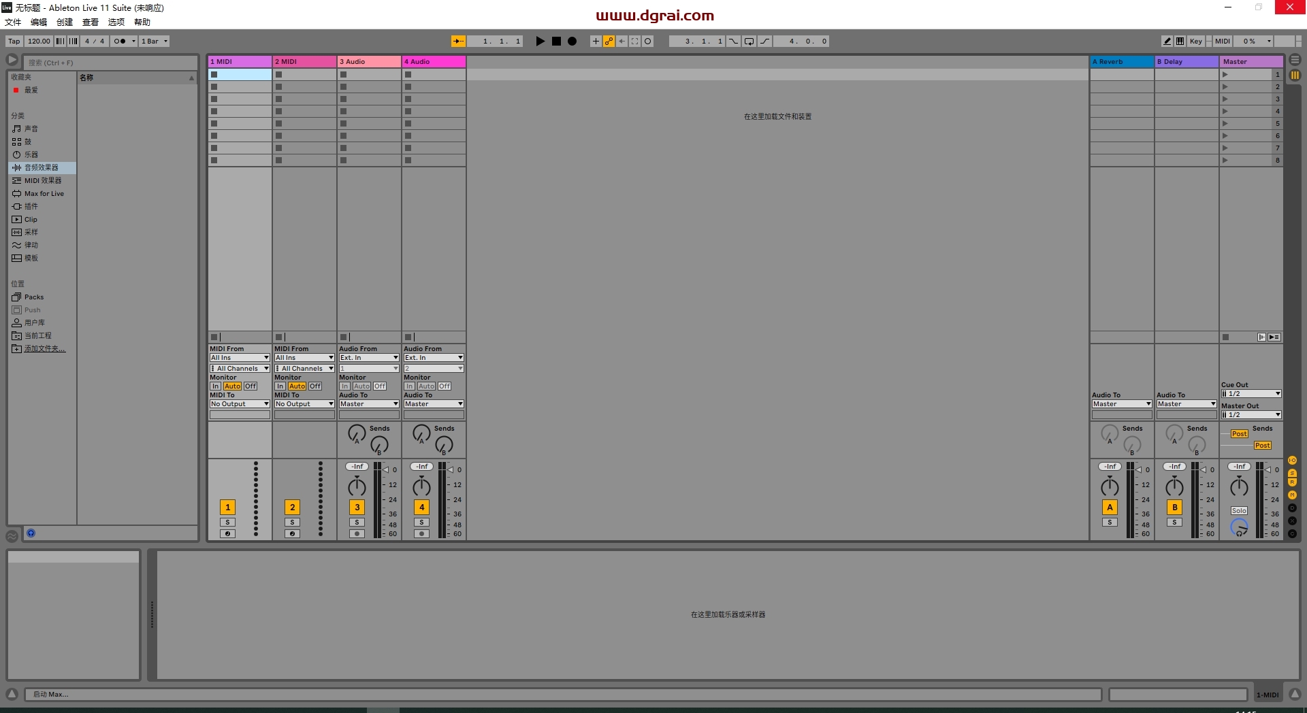This screenshot has height=713, width=1307.
Task: Stop playback with the Stop button
Action: click(x=556, y=41)
